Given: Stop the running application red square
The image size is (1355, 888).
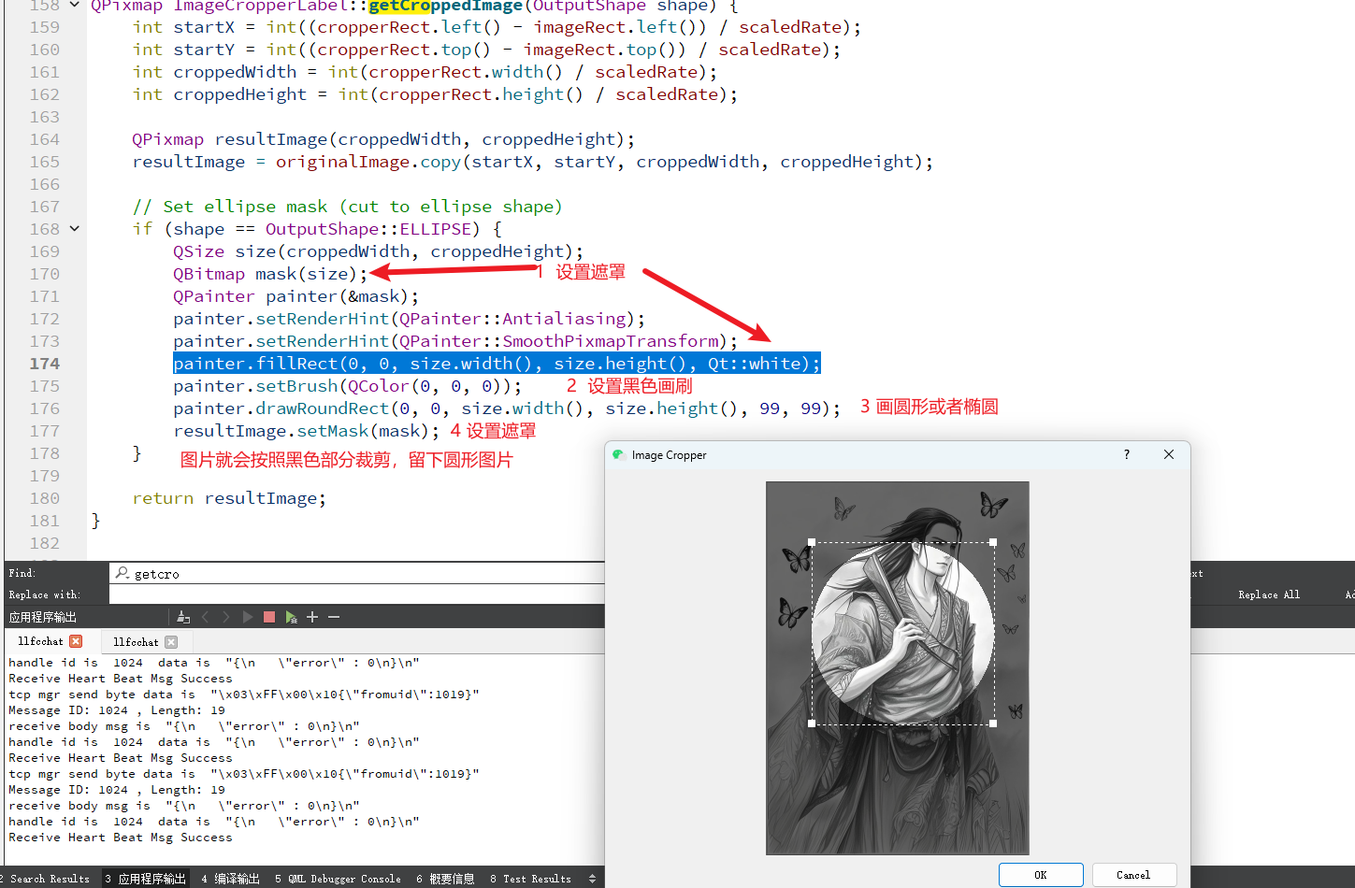Looking at the screenshot, I should point(269,617).
